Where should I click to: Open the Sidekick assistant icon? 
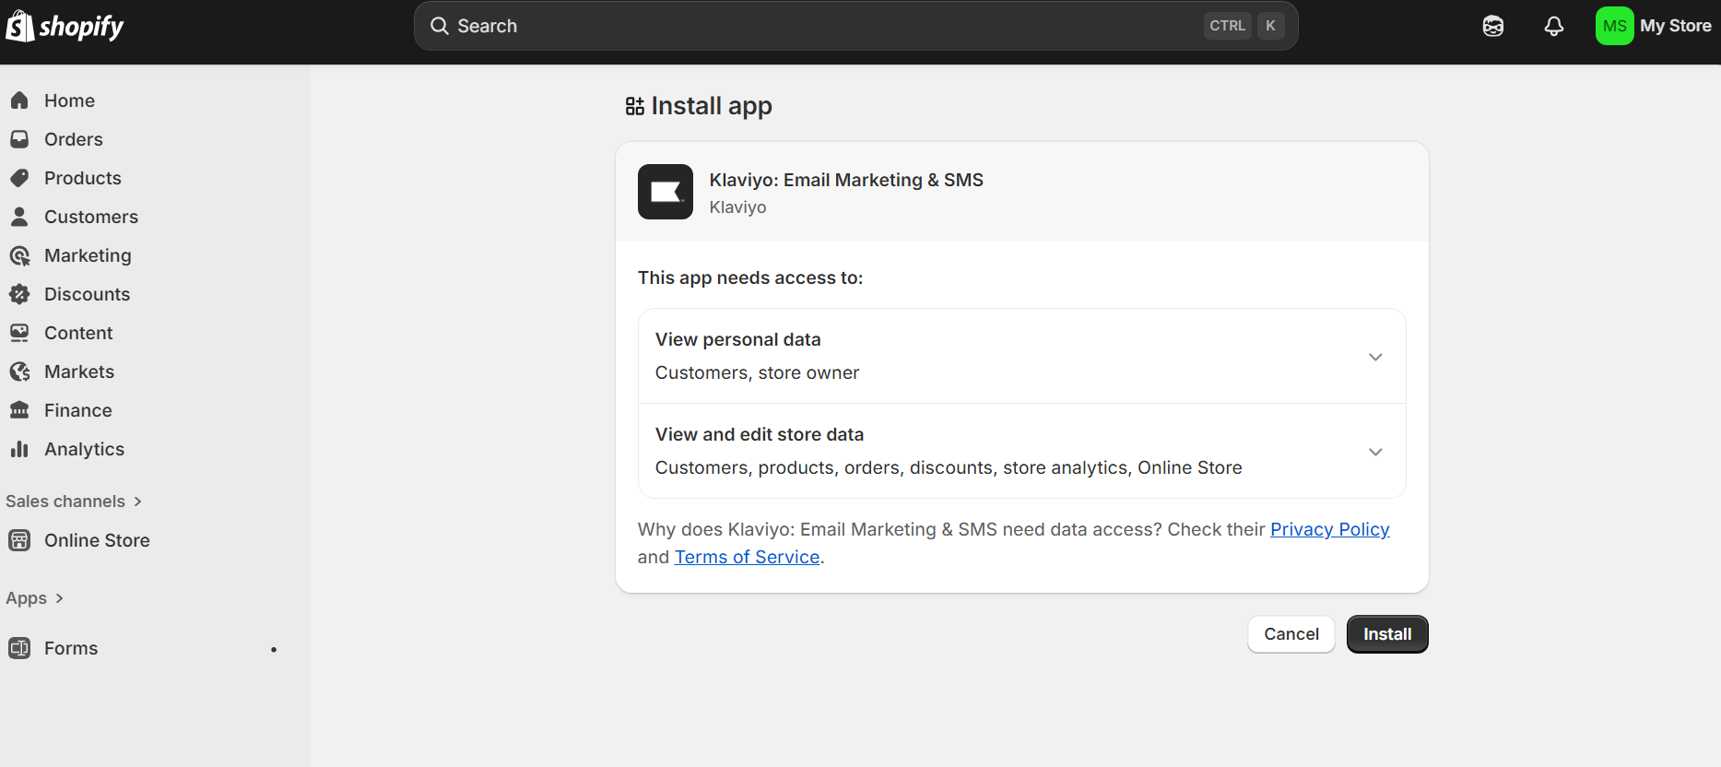[x=1493, y=26]
